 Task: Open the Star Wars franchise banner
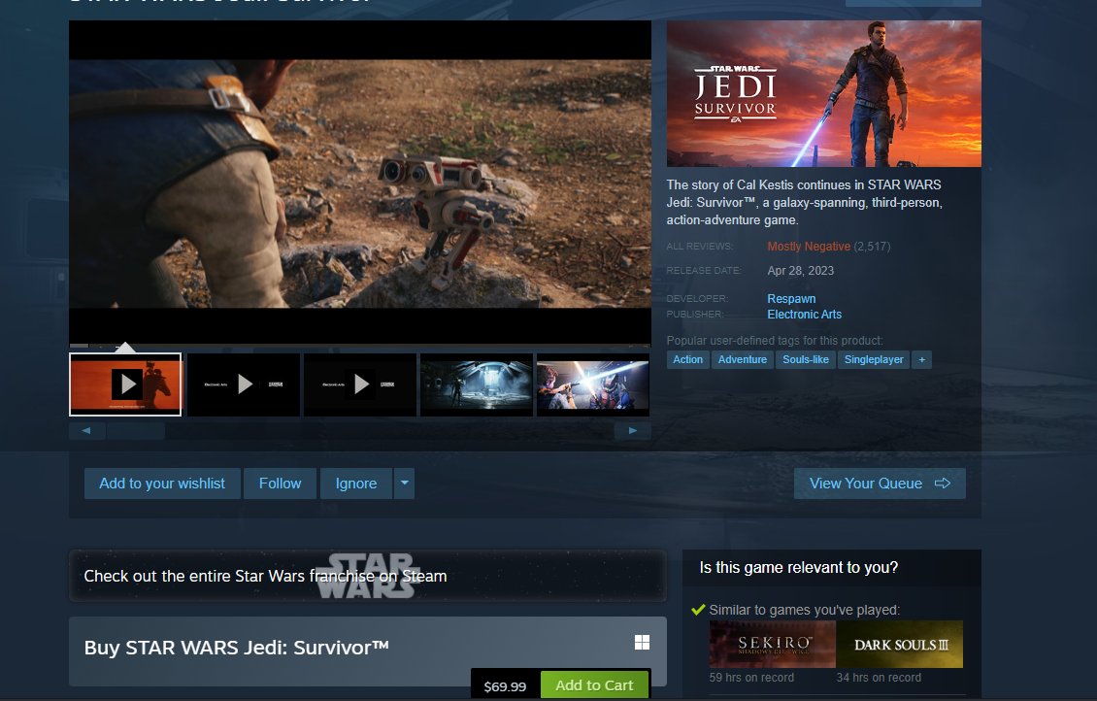[367, 576]
